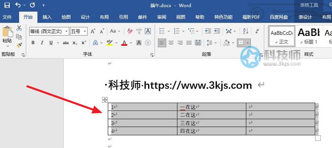Center align text
The image size is (332, 148).
171,43
